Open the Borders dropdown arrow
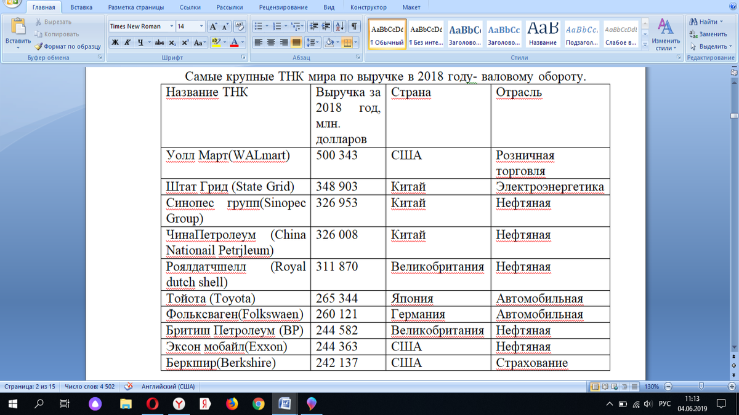The width and height of the screenshot is (739, 415). click(x=357, y=42)
